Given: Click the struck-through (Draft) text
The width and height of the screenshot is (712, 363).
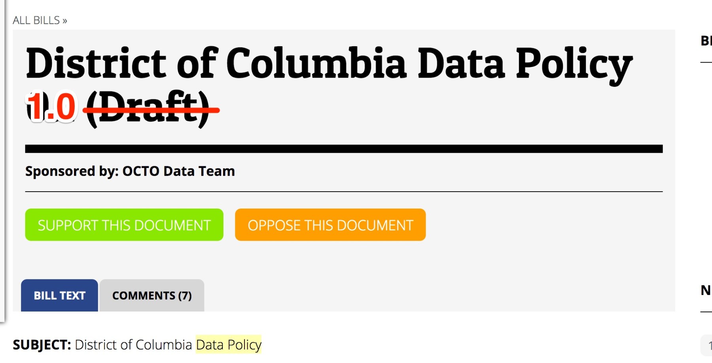Looking at the screenshot, I should [148, 108].
